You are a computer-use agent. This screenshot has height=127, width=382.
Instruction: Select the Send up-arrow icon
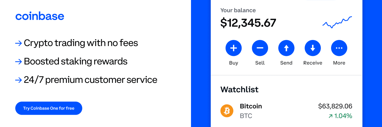click(286, 48)
